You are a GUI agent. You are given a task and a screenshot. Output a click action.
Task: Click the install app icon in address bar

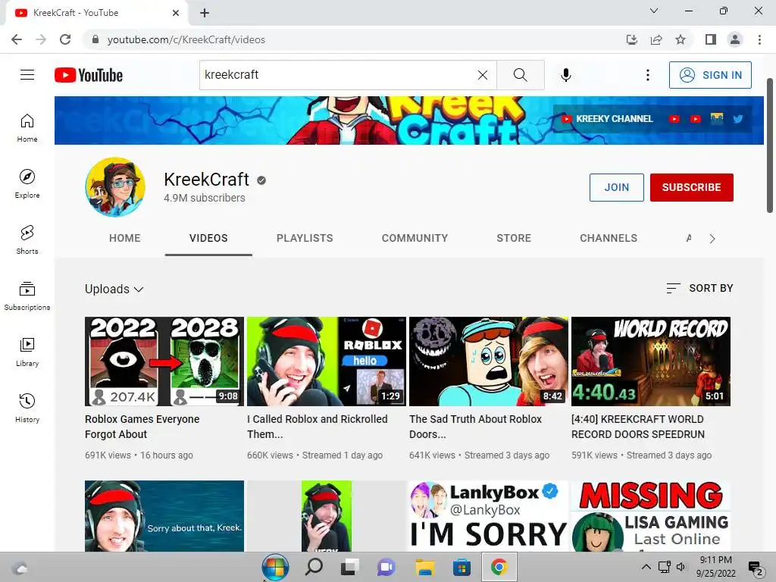coord(631,39)
